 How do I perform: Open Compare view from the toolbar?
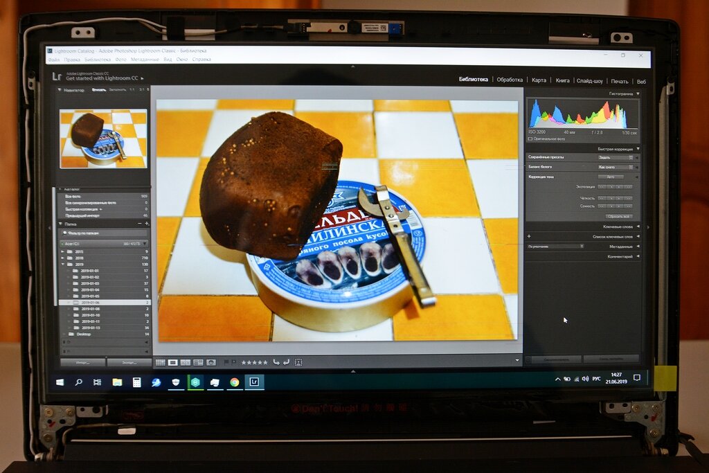pos(186,362)
